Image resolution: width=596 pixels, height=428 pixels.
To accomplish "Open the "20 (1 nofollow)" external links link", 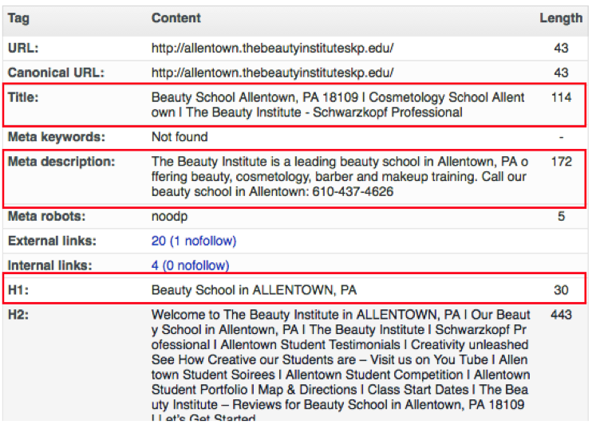I will 194,241.
